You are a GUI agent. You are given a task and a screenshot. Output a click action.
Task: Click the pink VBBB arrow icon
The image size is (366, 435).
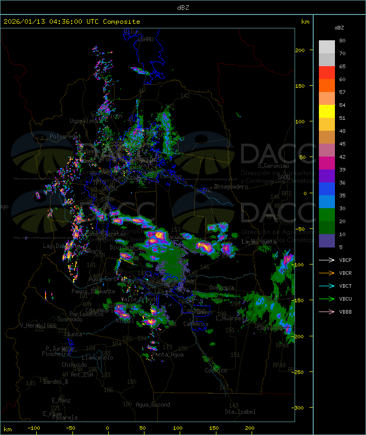[327, 312]
